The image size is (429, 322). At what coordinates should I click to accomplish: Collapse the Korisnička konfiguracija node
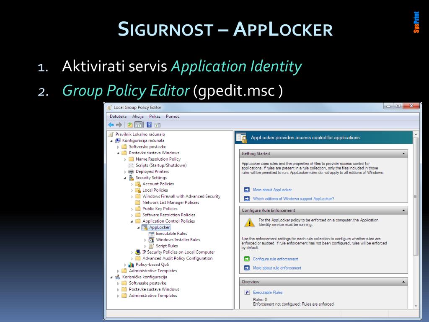(x=111, y=277)
